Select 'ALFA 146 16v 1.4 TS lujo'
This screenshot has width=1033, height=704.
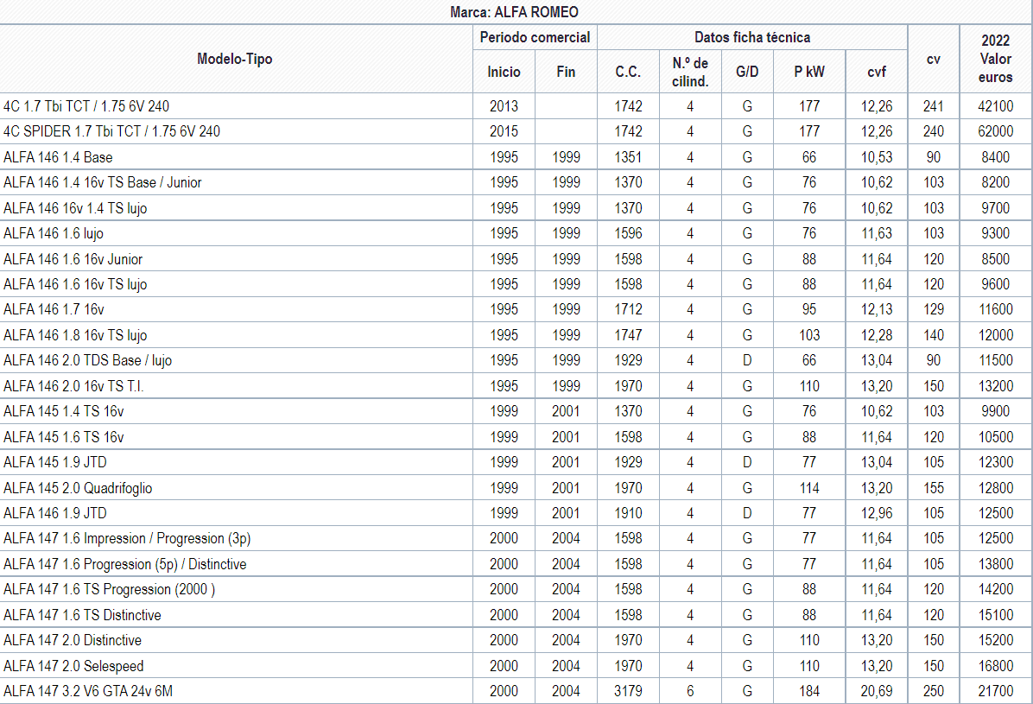75,208
